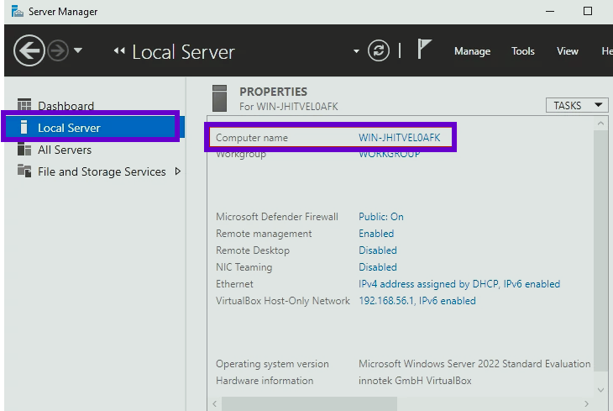Click Remote management Enabled link
This screenshot has width=613, height=411.
pos(376,234)
